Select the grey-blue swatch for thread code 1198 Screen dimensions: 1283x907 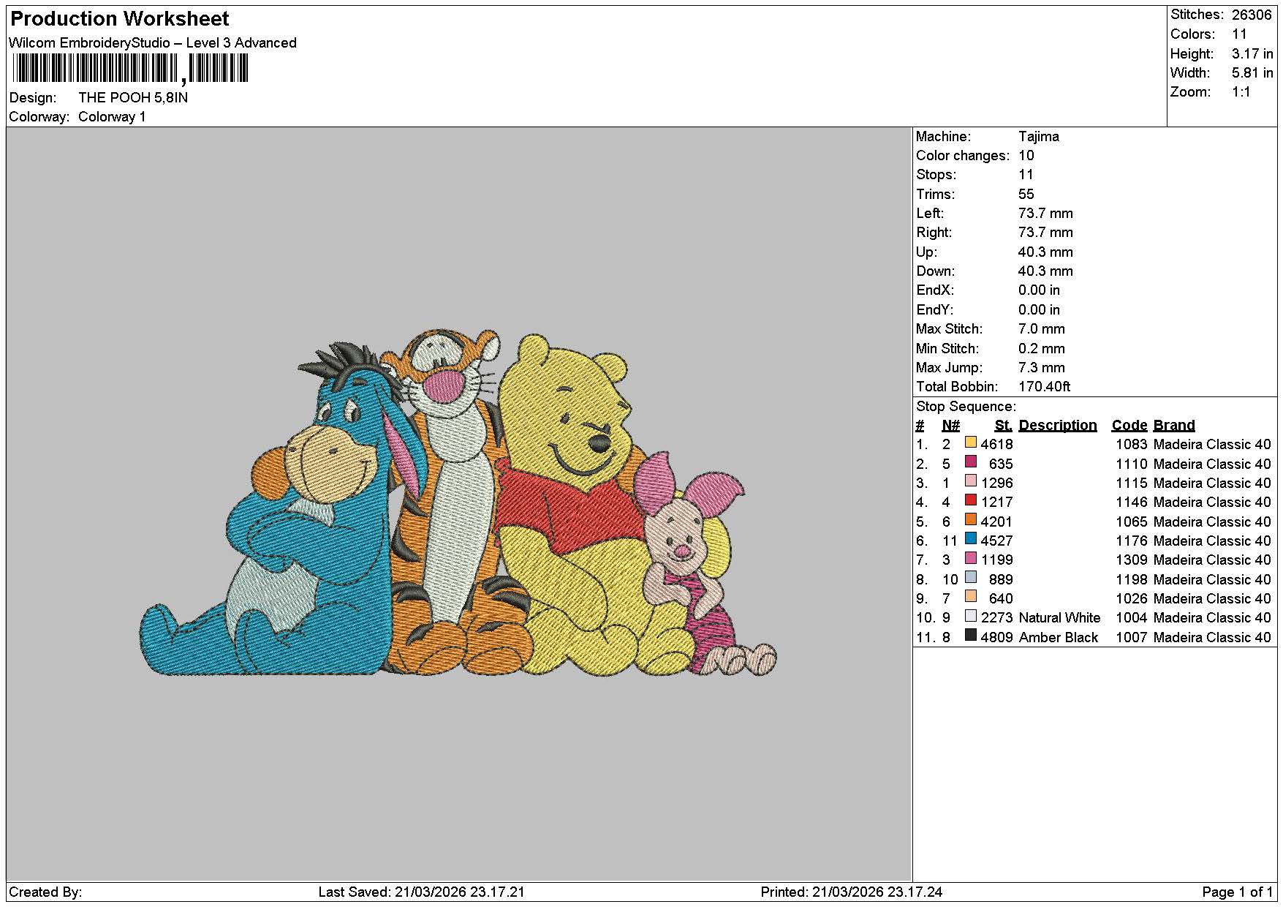click(x=971, y=577)
